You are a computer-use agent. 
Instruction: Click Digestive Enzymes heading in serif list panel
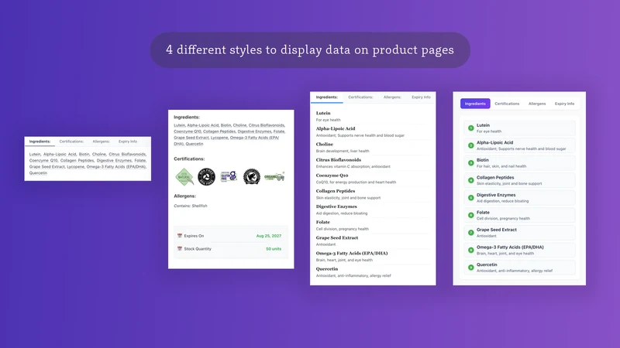336,206
